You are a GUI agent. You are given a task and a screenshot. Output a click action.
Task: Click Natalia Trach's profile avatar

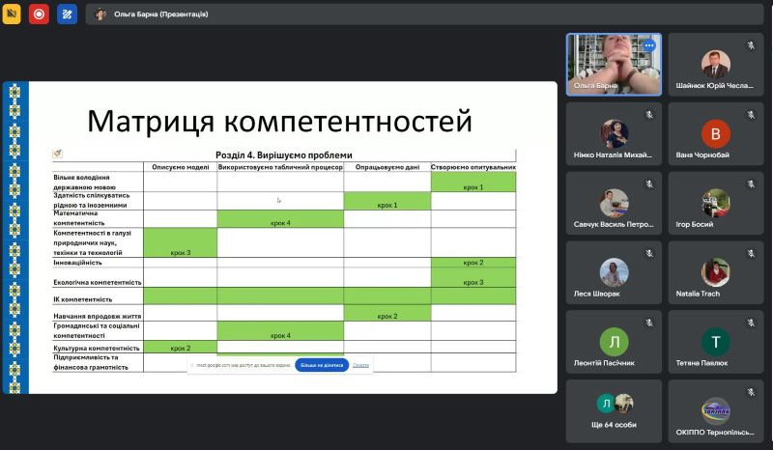click(x=715, y=272)
